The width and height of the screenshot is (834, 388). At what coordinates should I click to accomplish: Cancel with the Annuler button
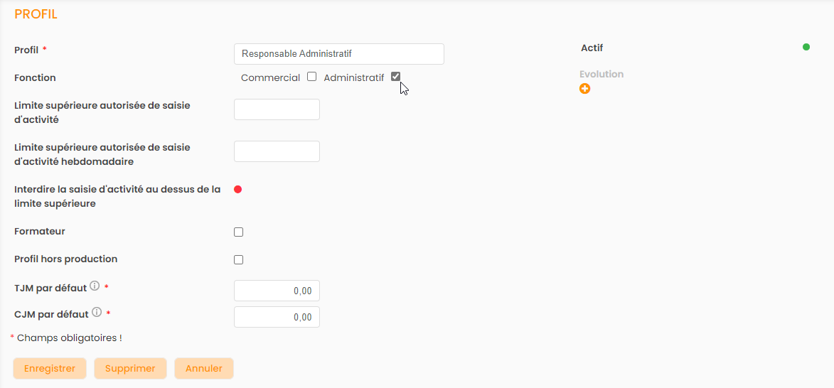(203, 368)
